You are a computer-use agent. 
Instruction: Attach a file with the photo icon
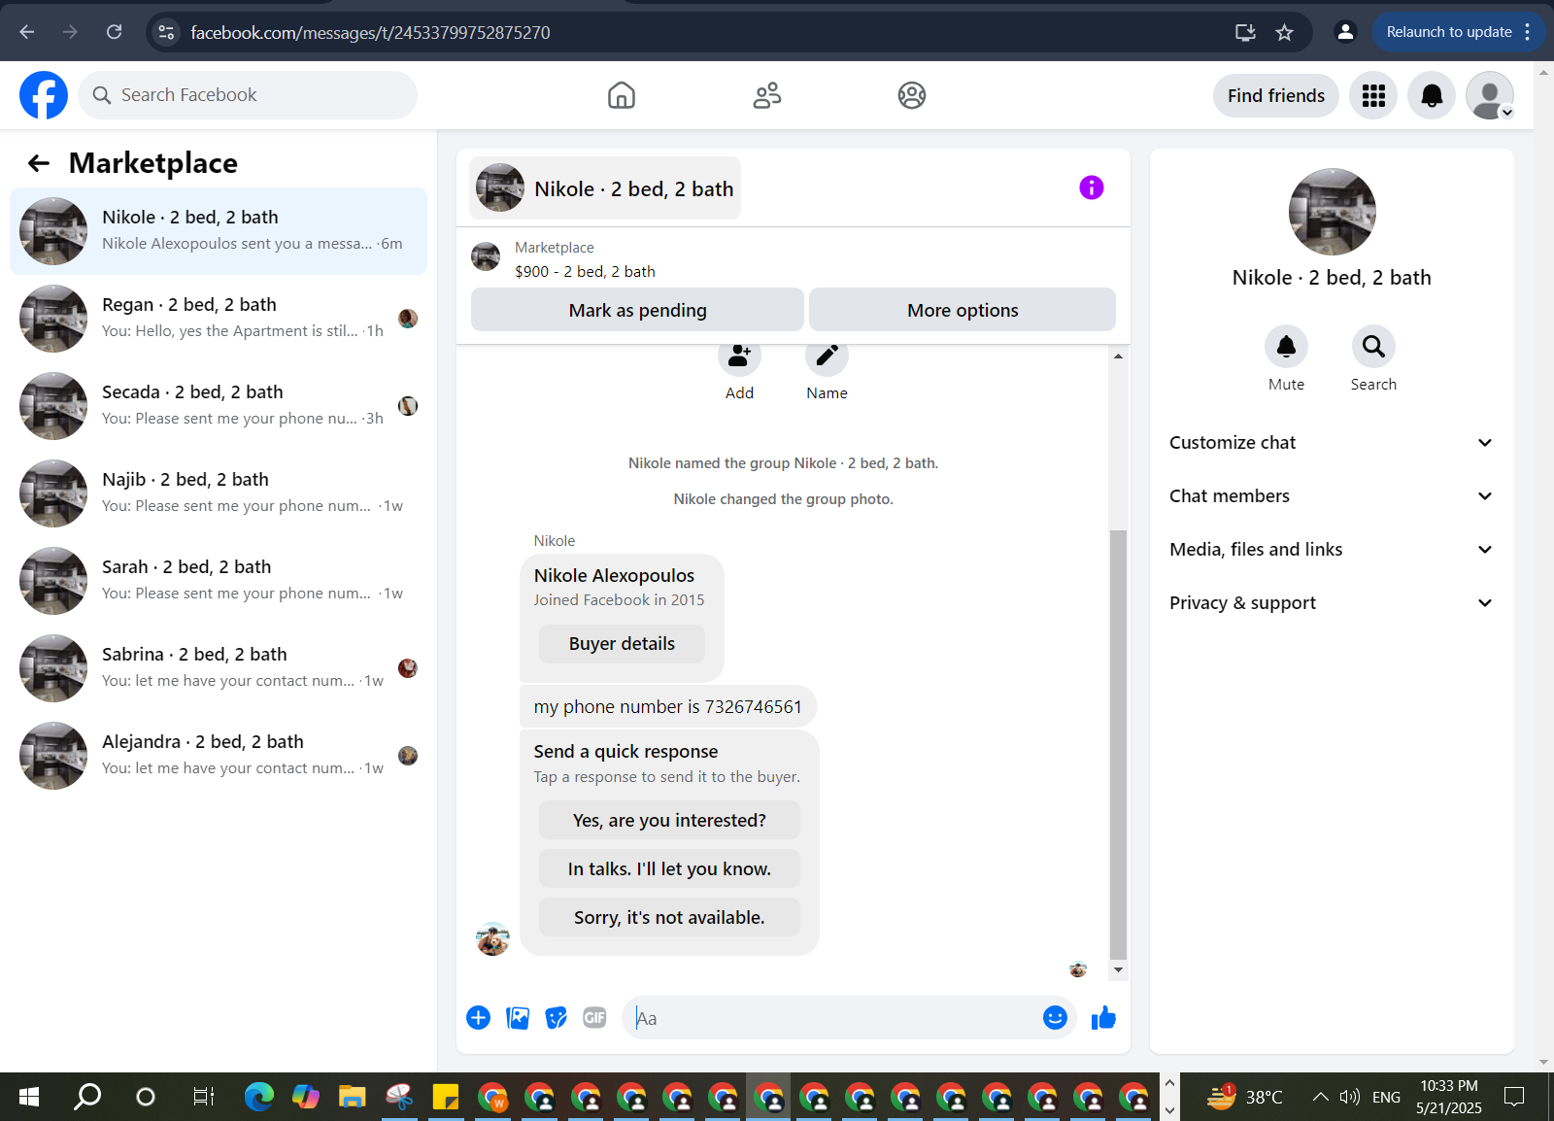click(518, 1017)
